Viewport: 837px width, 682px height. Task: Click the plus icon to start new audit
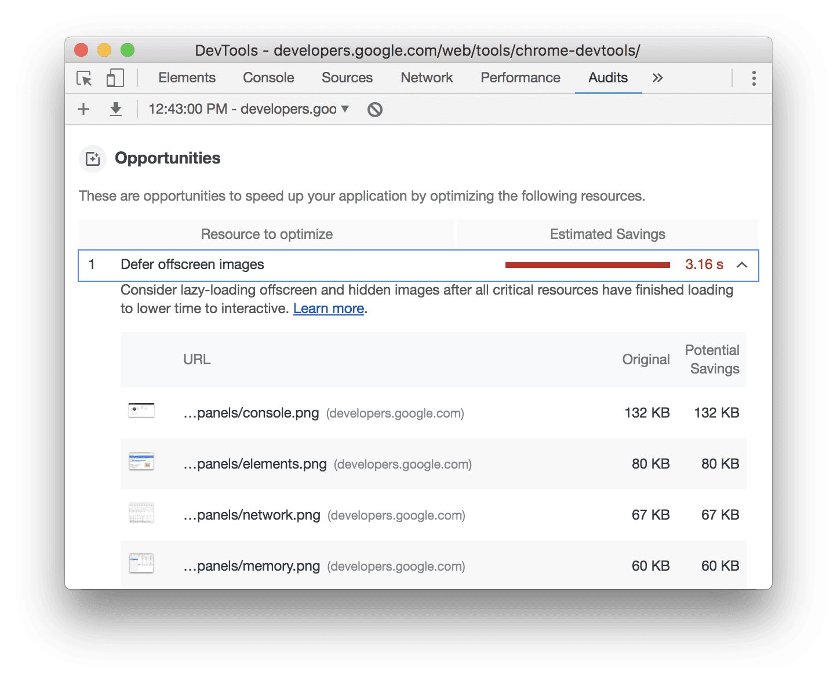click(x=83, y=109)
